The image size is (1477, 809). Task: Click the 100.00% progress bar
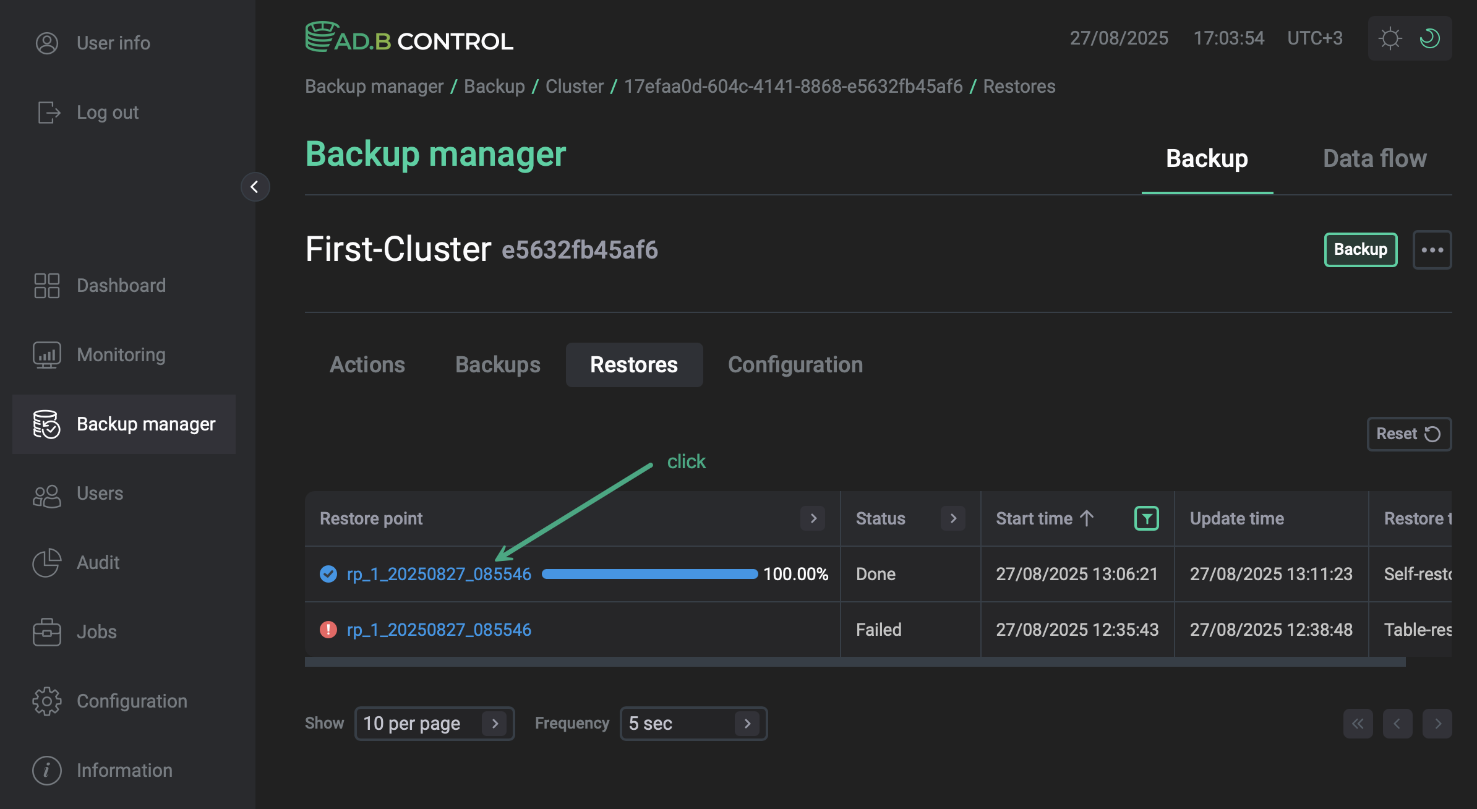tap(649, 574)
